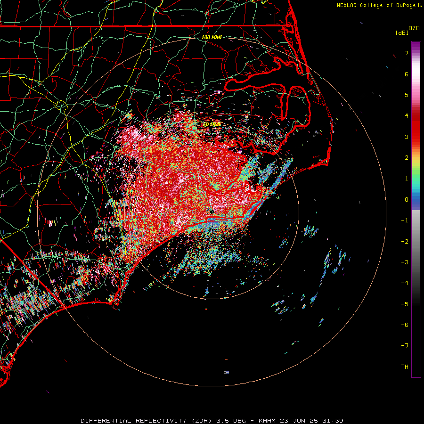The width and height of the screenshot is (424, 424).
Task: Click the DZD product label above the scale
Action: (x=414, y=28)
